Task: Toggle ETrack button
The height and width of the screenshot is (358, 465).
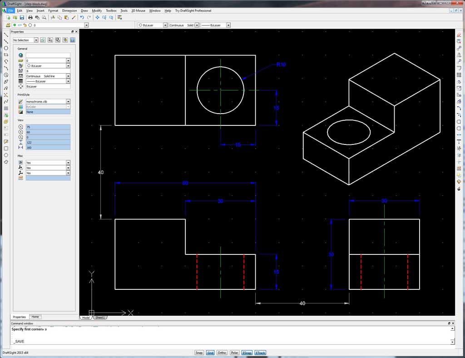Action: tap(260, 353)
